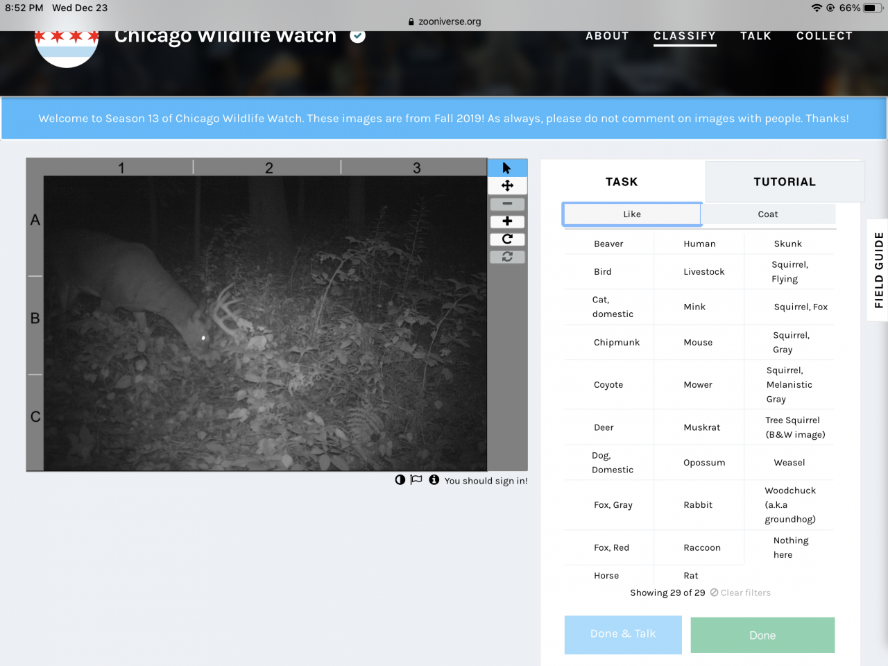Click the zooniverse.org address bar
Viewport: 888px width, 666px height.
[x=444, y=22]
